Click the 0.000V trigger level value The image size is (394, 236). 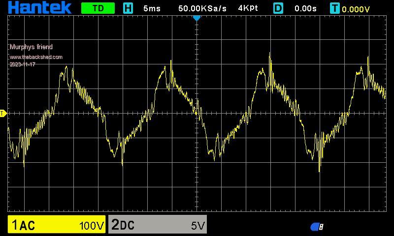[356, 9]
